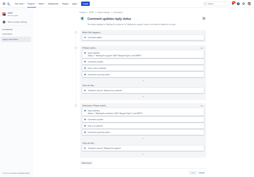This screenshot has height=177, width=254.
Task: Open the help question mark icon
Action: click(x=238, y=4)
